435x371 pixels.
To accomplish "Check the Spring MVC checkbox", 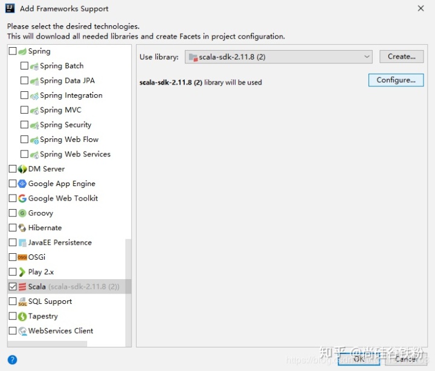I will coord(24,110).
